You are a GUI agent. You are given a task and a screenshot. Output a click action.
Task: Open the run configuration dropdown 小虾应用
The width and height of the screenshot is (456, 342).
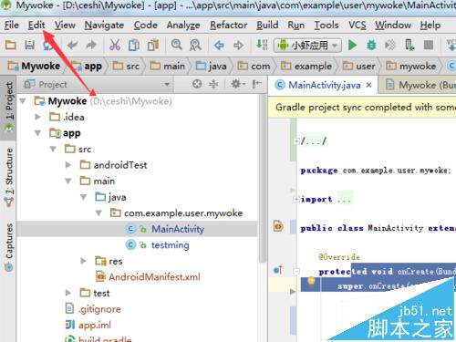click(x=307, y=46)
